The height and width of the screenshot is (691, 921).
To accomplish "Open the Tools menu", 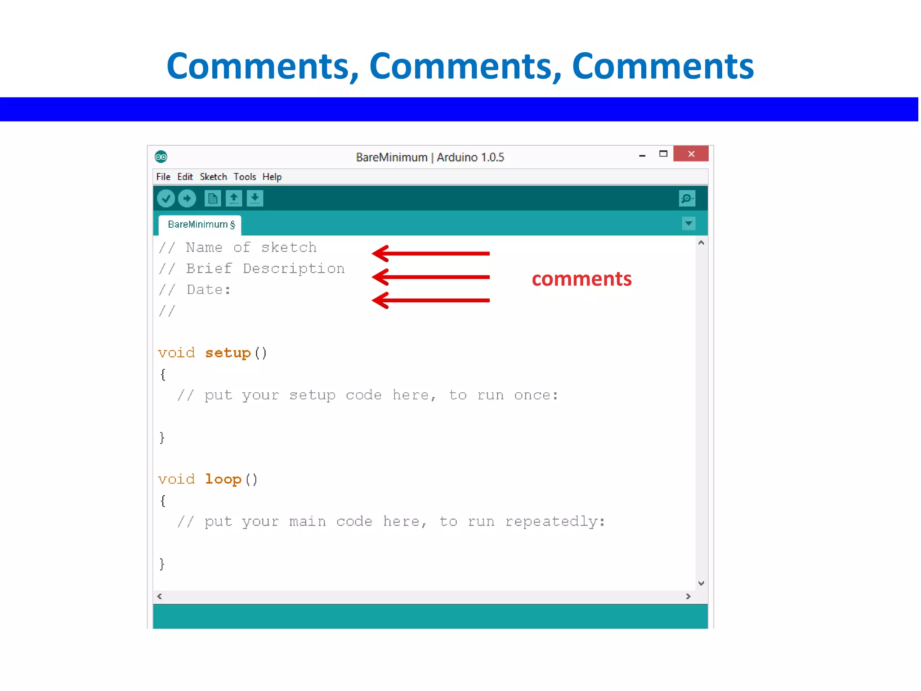I will click(x=245, y=177).
